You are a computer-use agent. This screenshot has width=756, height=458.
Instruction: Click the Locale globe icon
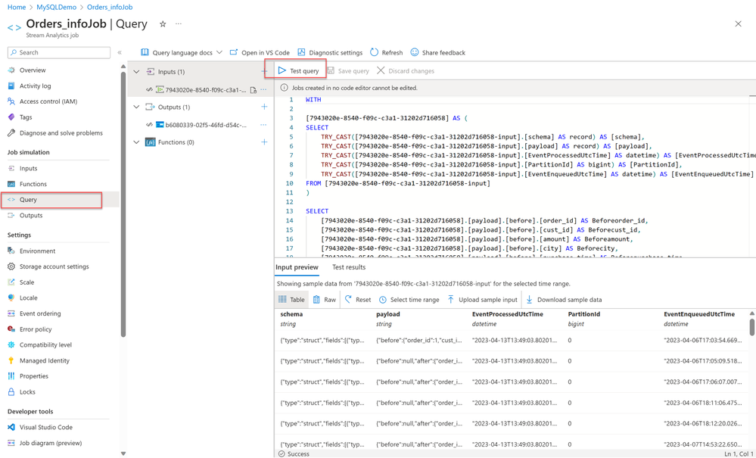point(11,298)
